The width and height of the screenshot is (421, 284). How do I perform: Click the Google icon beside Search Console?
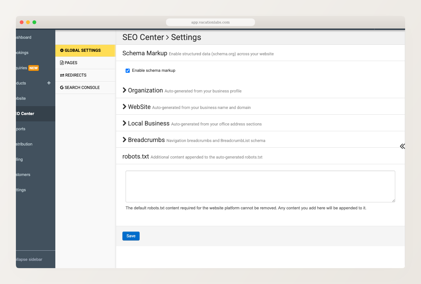coord(62,88)
